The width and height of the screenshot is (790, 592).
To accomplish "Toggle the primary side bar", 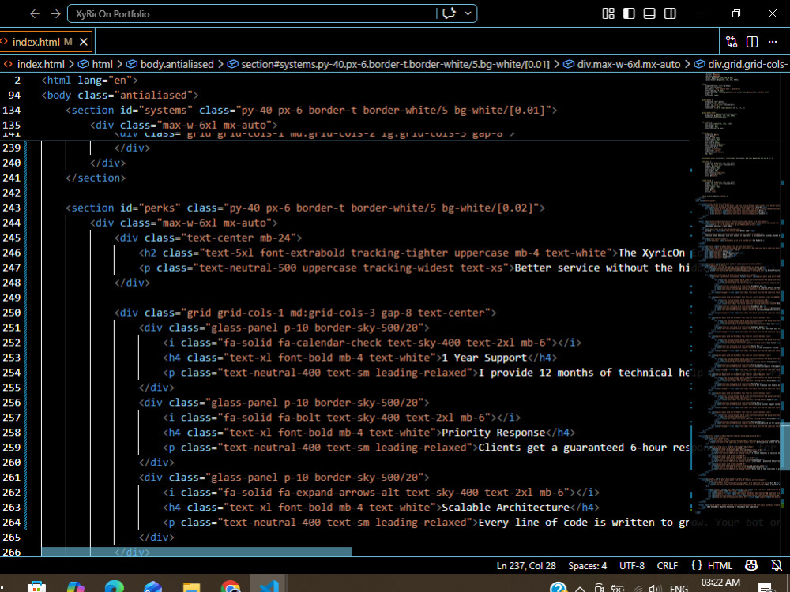I will 629,13.
